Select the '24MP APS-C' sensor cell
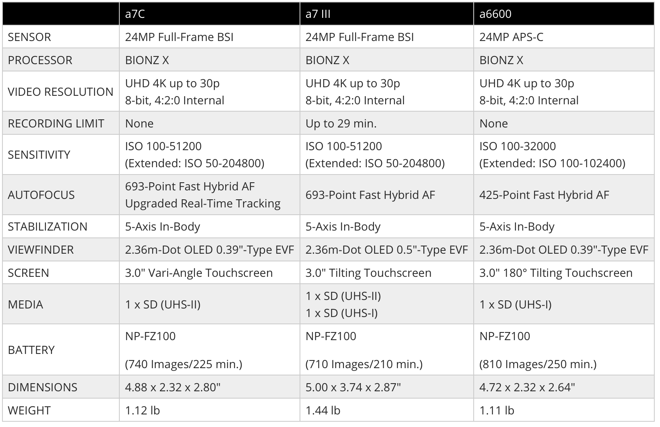The height and width of the screenshot is (427, 660). [564, 37]
